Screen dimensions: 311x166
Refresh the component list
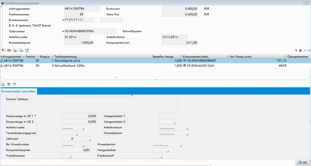pos(27,51)
